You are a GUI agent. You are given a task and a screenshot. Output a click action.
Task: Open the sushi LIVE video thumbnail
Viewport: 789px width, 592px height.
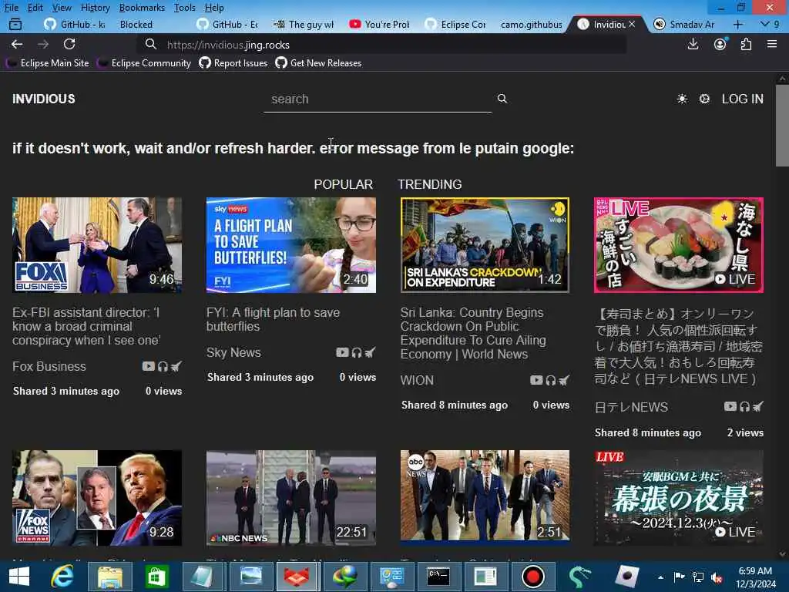coord(679,245)
